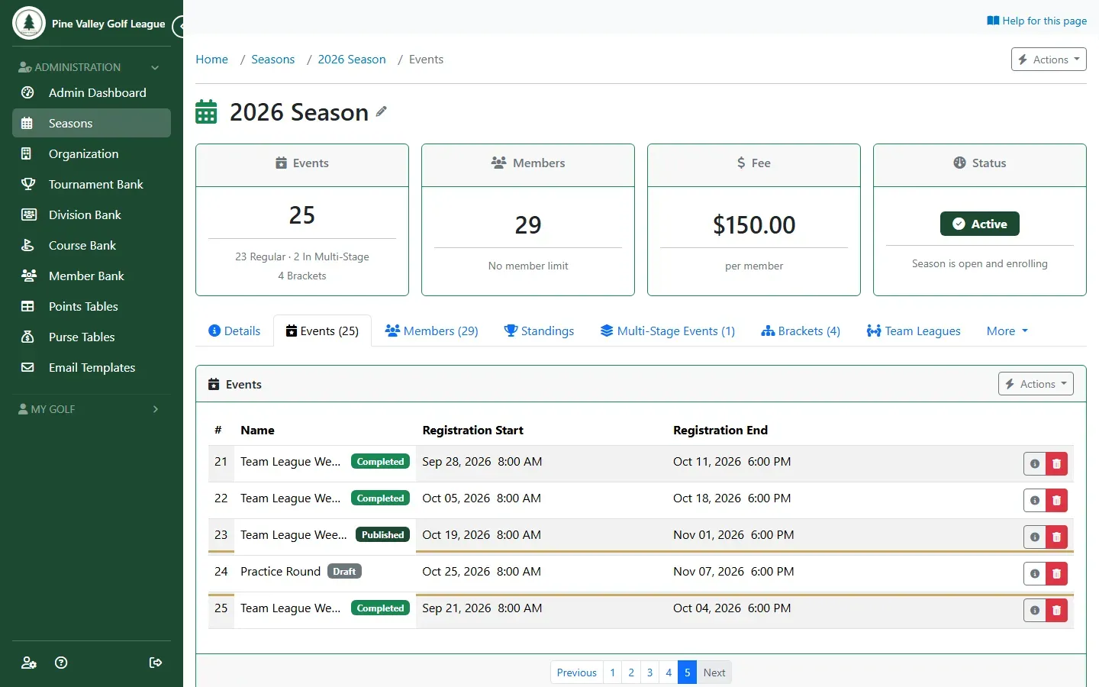Image resolution: width=1099 pixels, height=687 pixels.
Task: Switch to the Standings tab
Action: tap(540, 331)
